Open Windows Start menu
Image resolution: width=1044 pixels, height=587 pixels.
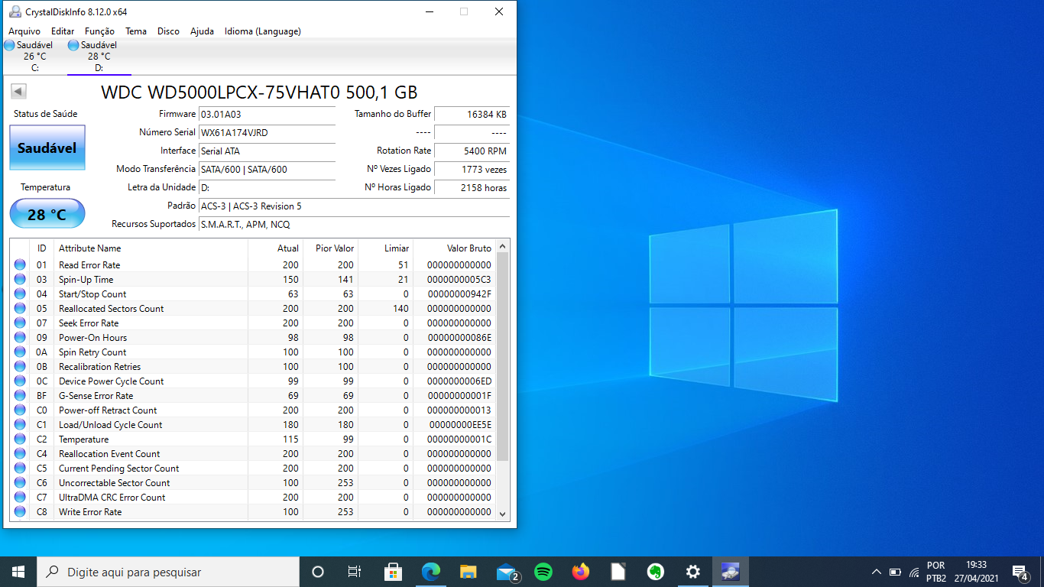click(x=18, y=572)
